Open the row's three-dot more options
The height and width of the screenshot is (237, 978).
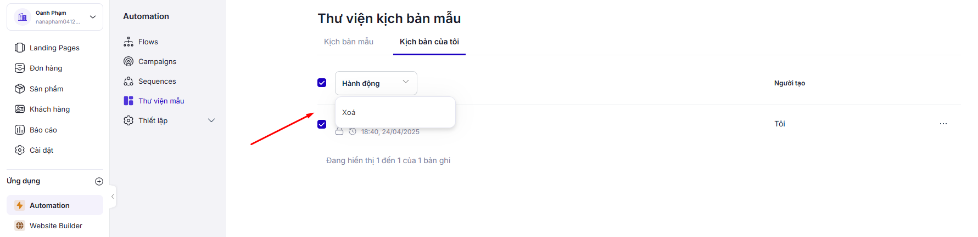click(943, 124)
